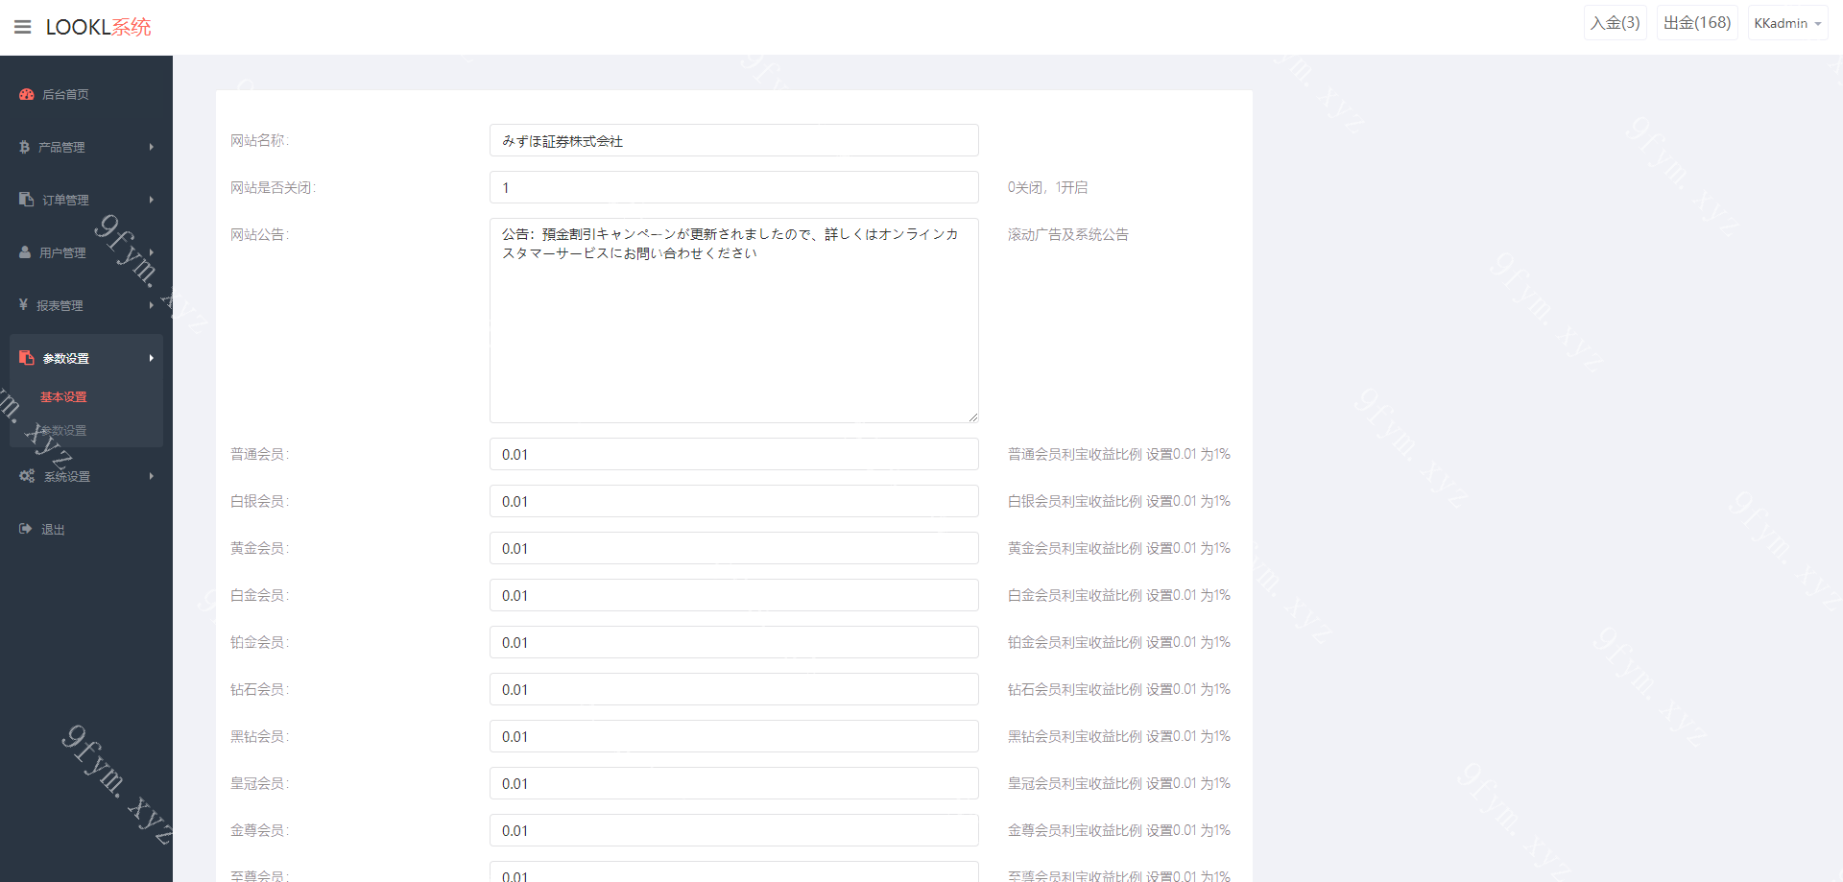1843x882 pixels.
Task: Click the hint text 0关闭, 1开启
Action: click(x=1047, y=187)
